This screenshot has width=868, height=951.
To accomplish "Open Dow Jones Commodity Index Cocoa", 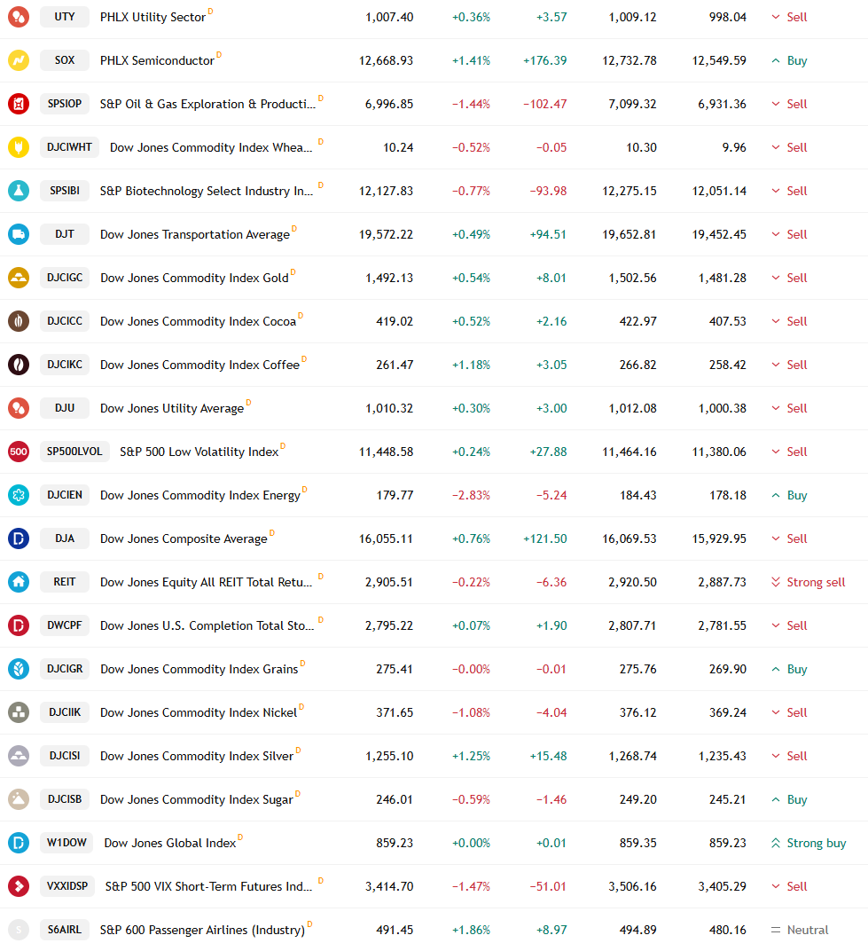I will coord(199,321).
